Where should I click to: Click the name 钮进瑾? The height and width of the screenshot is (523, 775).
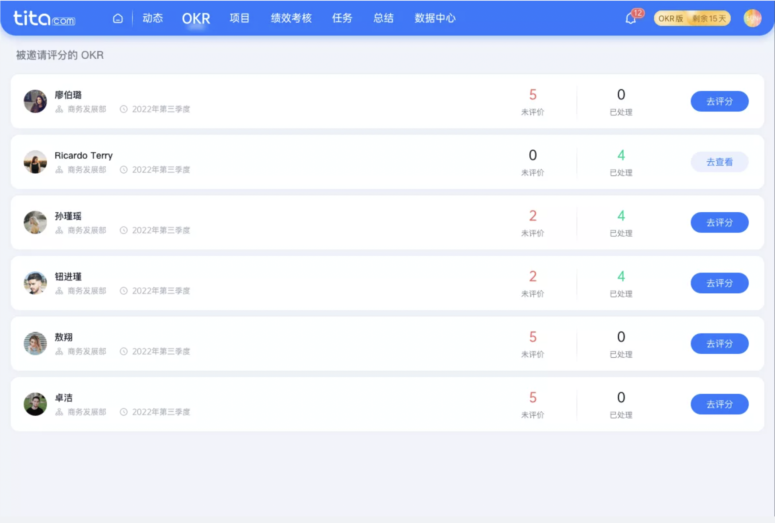68,276
